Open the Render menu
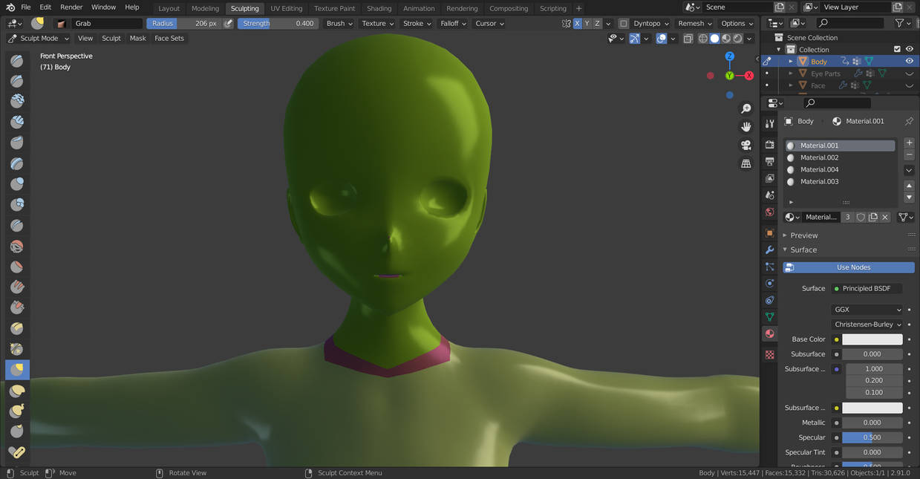The image size is (920, 479). (x=71, y=7)
